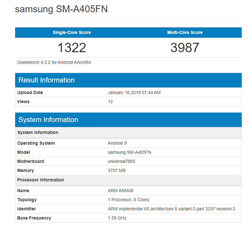Select the processor name ARM ARMv8
Screen dimensions: 249x227
(118, 191)
